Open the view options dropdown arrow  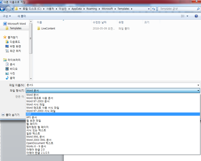point(187,16)
